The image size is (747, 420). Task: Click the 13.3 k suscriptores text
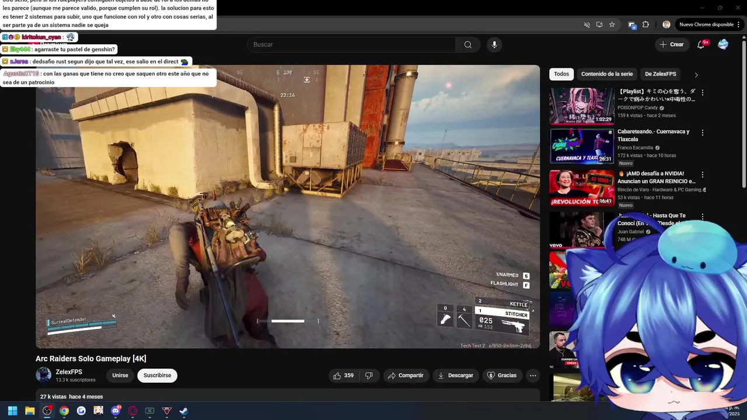pyautogui.click(x=75, y=380)
